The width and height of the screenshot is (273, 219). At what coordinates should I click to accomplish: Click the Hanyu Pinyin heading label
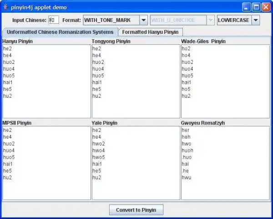click(17, 42)
